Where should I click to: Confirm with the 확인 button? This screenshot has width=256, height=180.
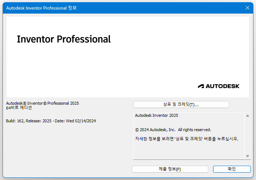232,169
